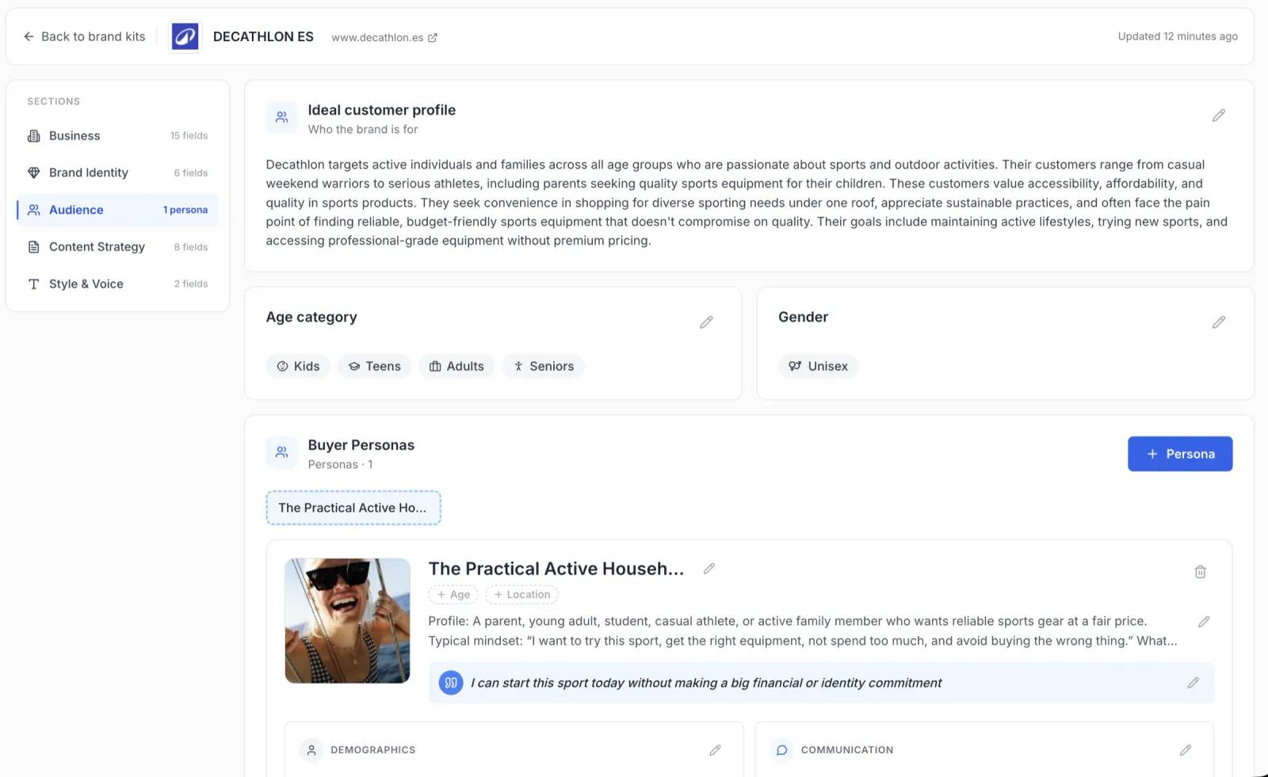The image size is (1268, 777).
Task: Add Location to the persona
Action: coord(522,594)
